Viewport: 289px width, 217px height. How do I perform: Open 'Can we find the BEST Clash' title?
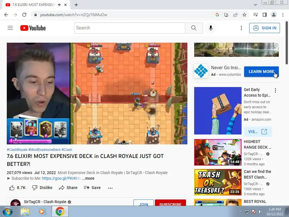pyautogui.click(x=257, y=174)
